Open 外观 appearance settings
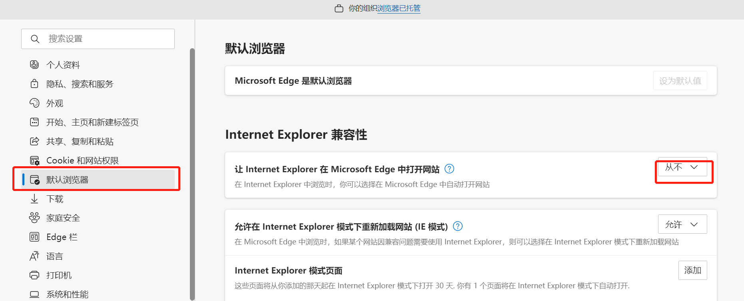This screenshot has width=744, height=301. [x=55, y=103]
